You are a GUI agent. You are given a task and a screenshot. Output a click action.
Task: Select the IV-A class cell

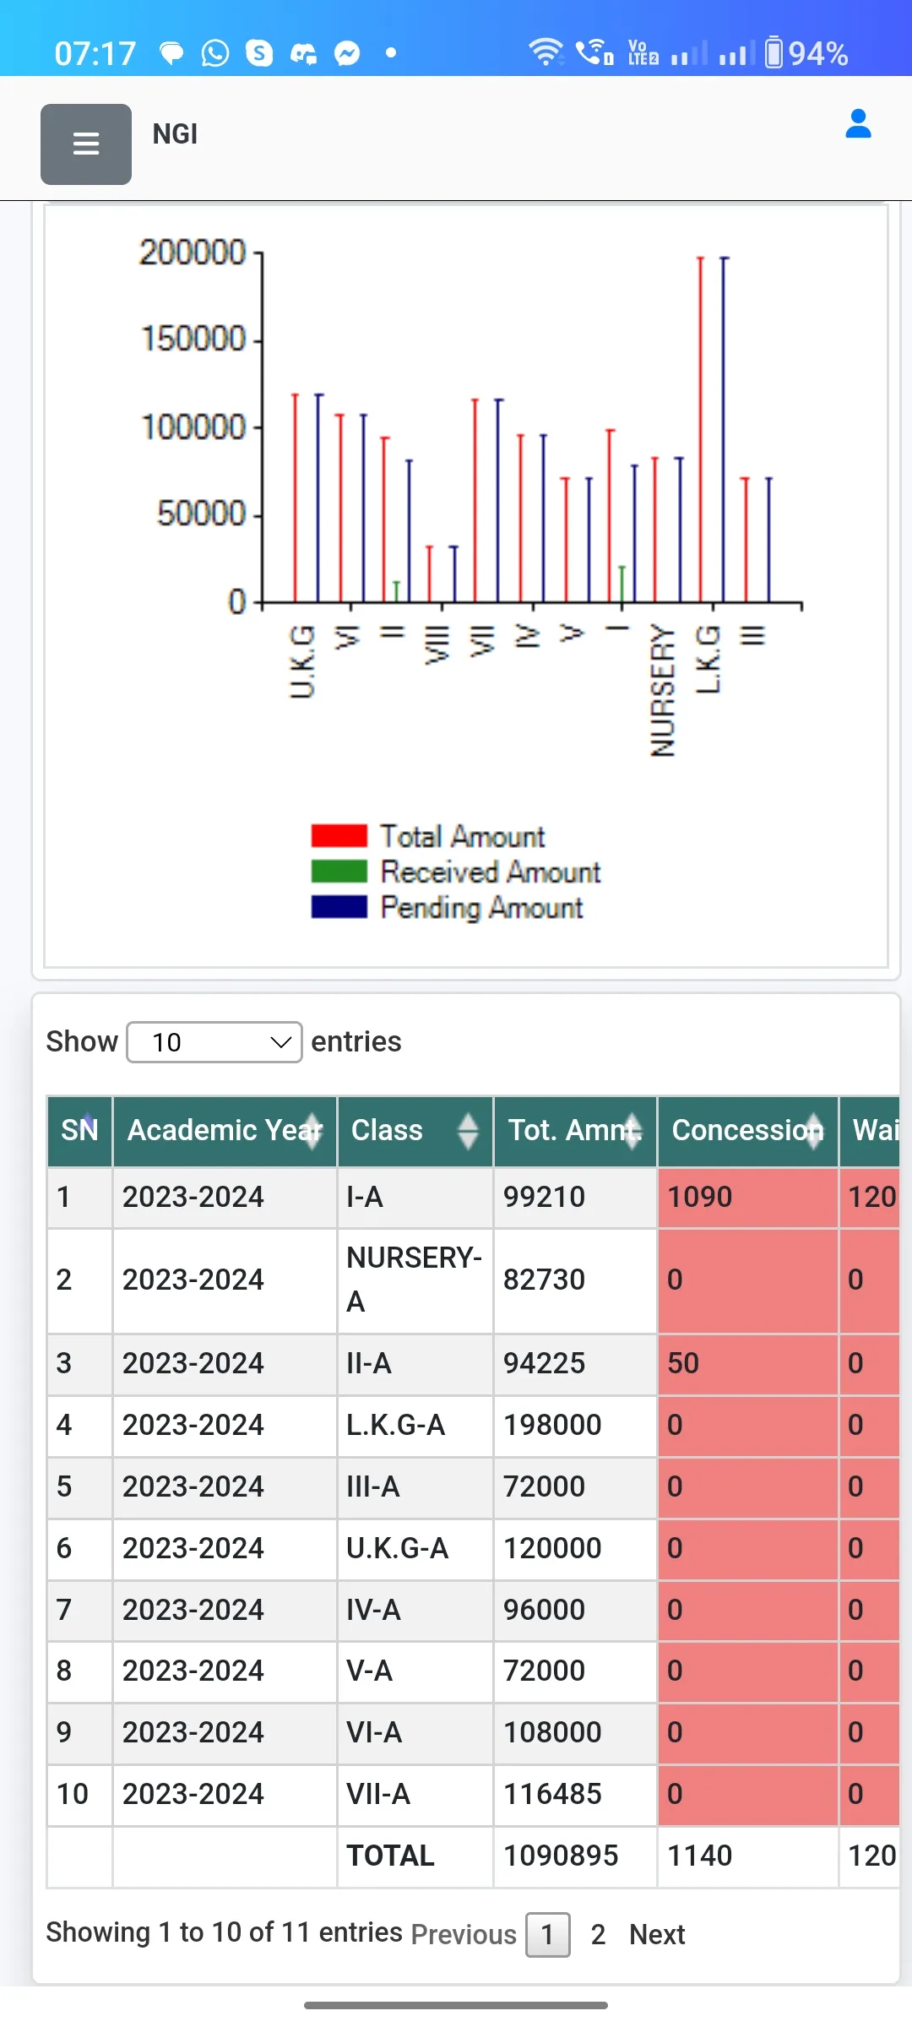(415, 1610)
